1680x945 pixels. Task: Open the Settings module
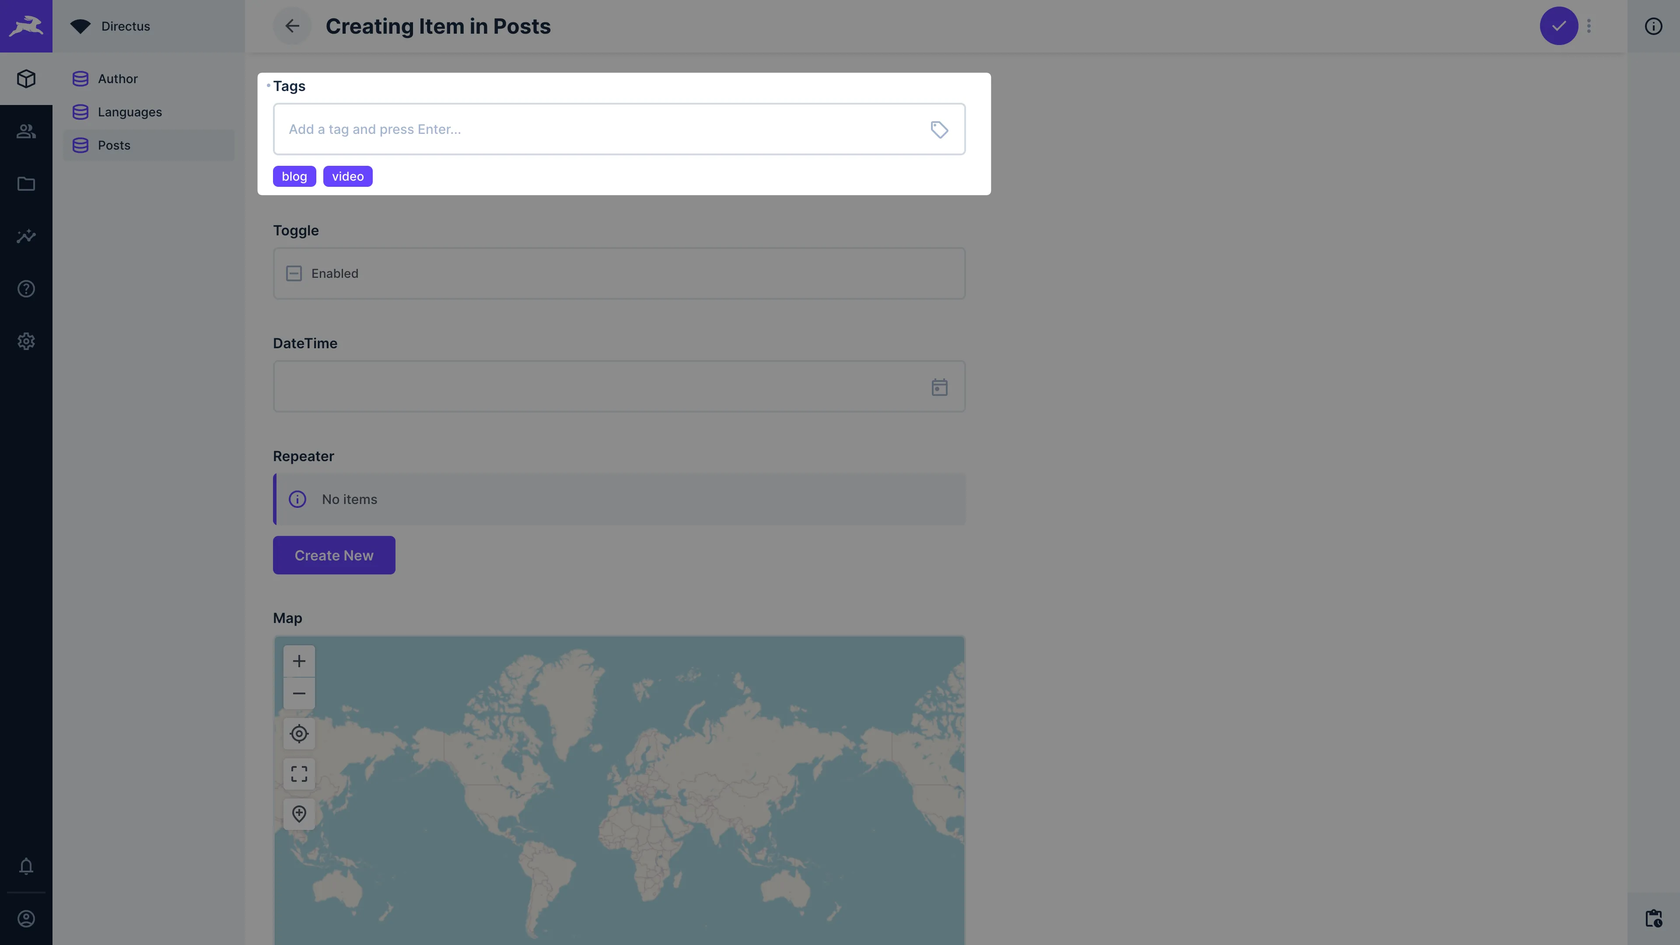point(26,341)
